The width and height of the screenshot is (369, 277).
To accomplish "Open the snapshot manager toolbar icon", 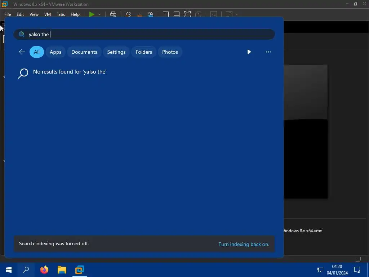I will (150, 14).
